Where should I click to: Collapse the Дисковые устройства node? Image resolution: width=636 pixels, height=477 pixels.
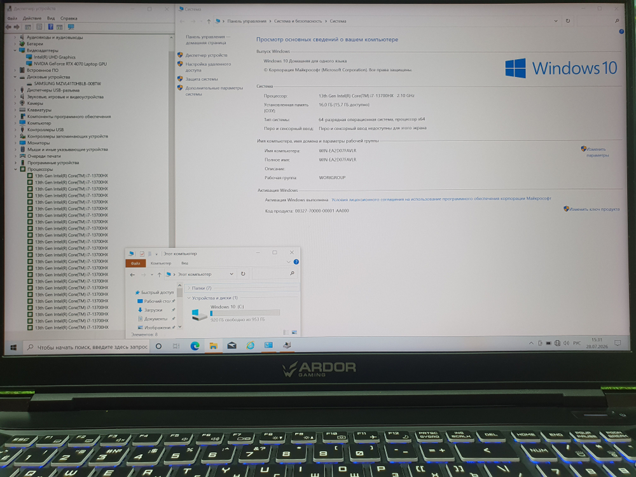(15, 77)
